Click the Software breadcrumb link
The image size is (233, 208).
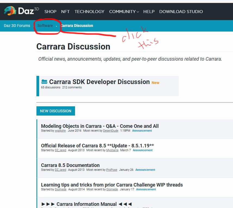click(45, 26)
